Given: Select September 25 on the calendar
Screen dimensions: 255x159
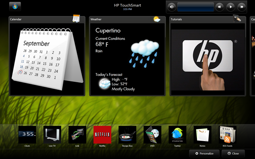Looking at the screenshot, I should (20, 72).
